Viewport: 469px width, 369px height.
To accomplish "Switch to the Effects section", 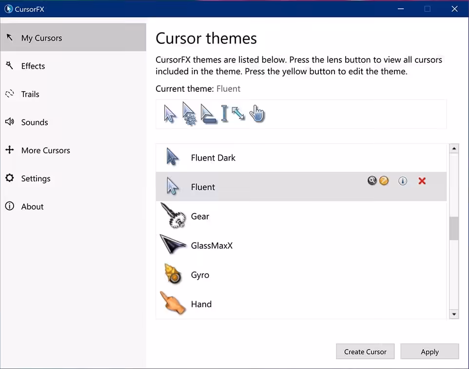I will click(x=33, y=66).
